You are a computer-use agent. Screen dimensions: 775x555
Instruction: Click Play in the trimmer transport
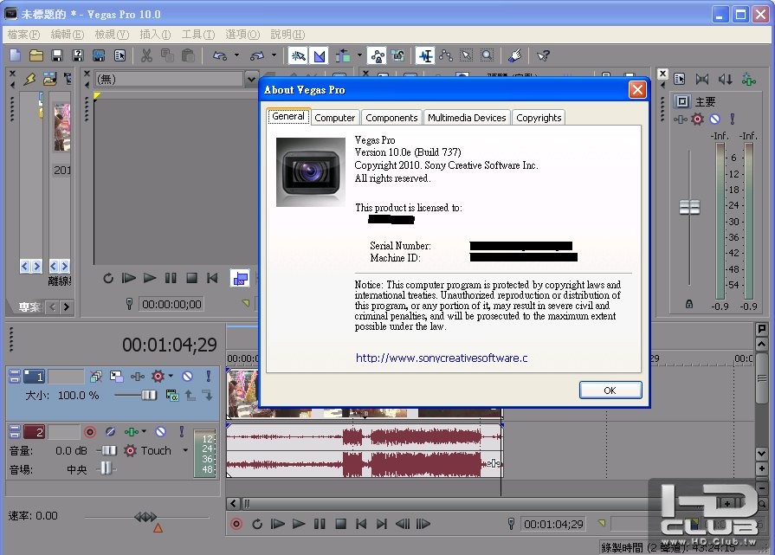pyautogui.click(x=149, y=278)
